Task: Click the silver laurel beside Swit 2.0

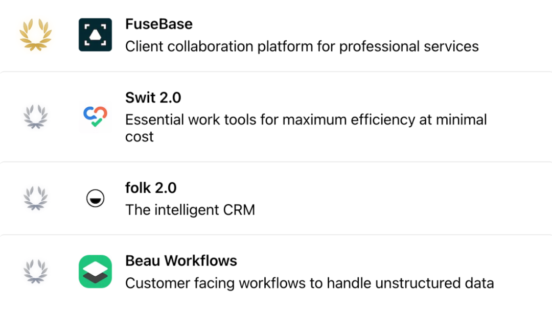Action: 36,116
